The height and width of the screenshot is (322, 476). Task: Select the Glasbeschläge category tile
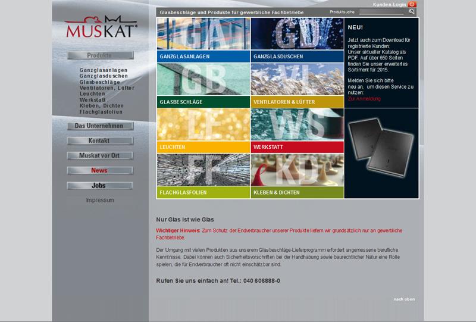[x=203, y=85]
